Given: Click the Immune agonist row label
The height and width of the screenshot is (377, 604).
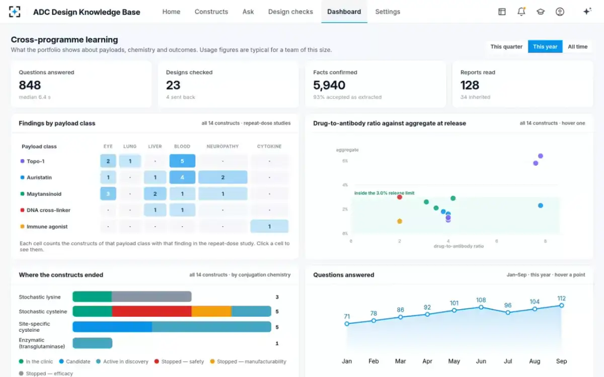Looking at the screenshot, I should (x=44, y=227).
